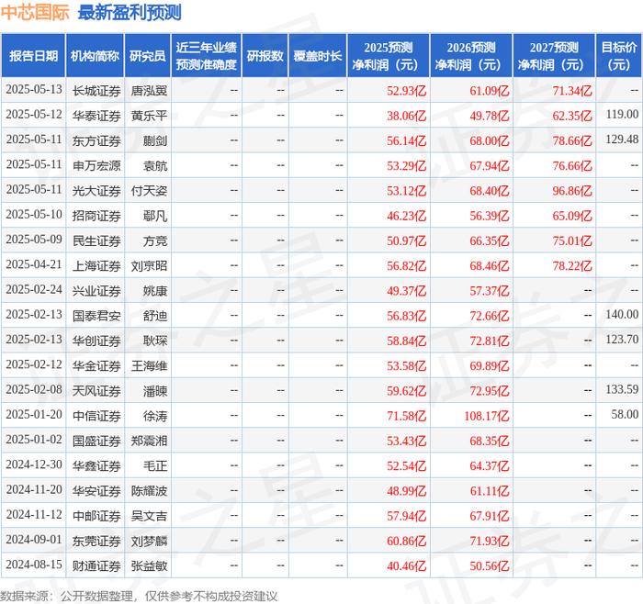Click institution 华泰证券
643x604 pixels.
[96, 116]
